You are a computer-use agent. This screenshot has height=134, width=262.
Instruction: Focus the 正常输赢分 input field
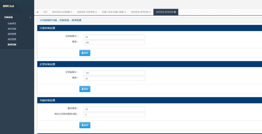(x=114, y=73)
